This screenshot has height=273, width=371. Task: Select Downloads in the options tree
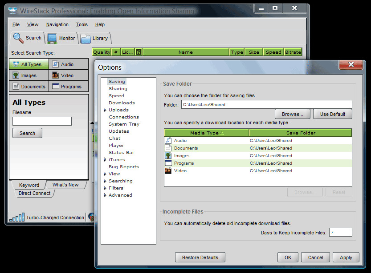coord(122,103)
